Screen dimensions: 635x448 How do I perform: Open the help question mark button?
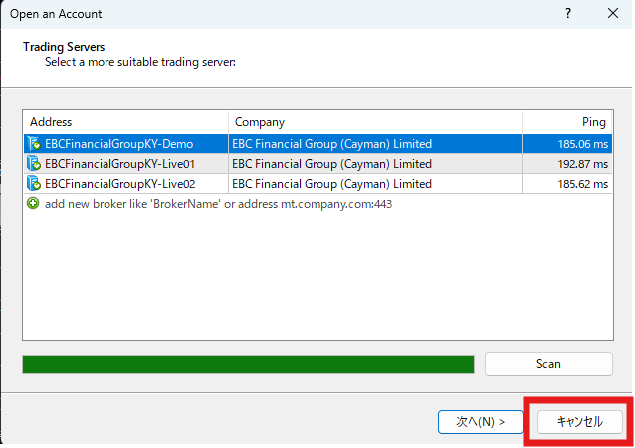pos(568,14)
